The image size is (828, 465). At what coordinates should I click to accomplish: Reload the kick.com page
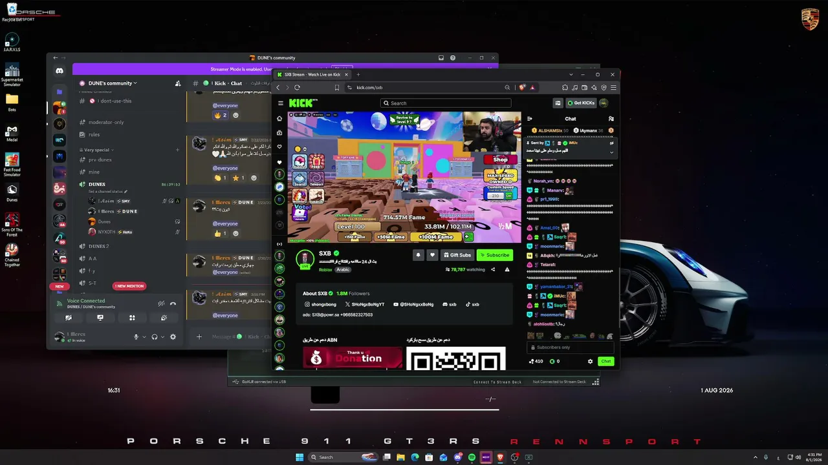pos(297,87)
